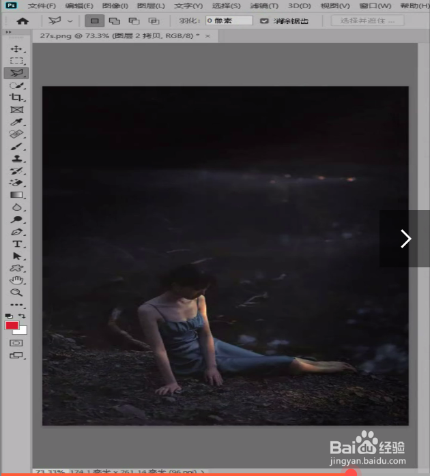Image resolution: width=430 pixels, height=476 pixels.
Task: Choose Intersect with Selection mode
Action: click(154, 21)
